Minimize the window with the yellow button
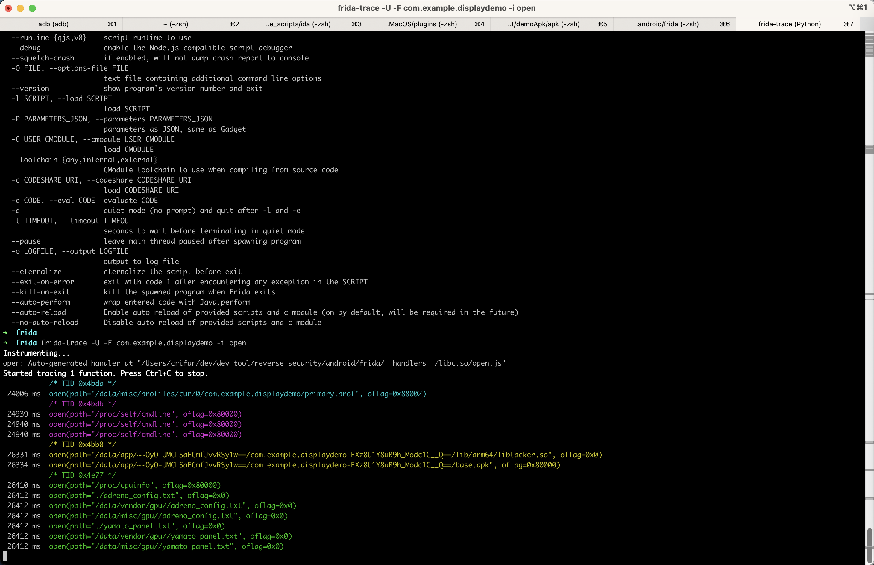Screen dimensions: 874x565 click(x=20, y=8)
